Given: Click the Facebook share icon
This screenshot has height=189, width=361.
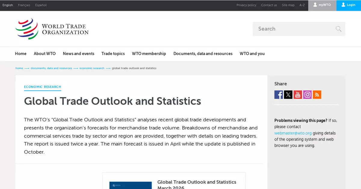Looking at the screenshot, I should 279,95.
